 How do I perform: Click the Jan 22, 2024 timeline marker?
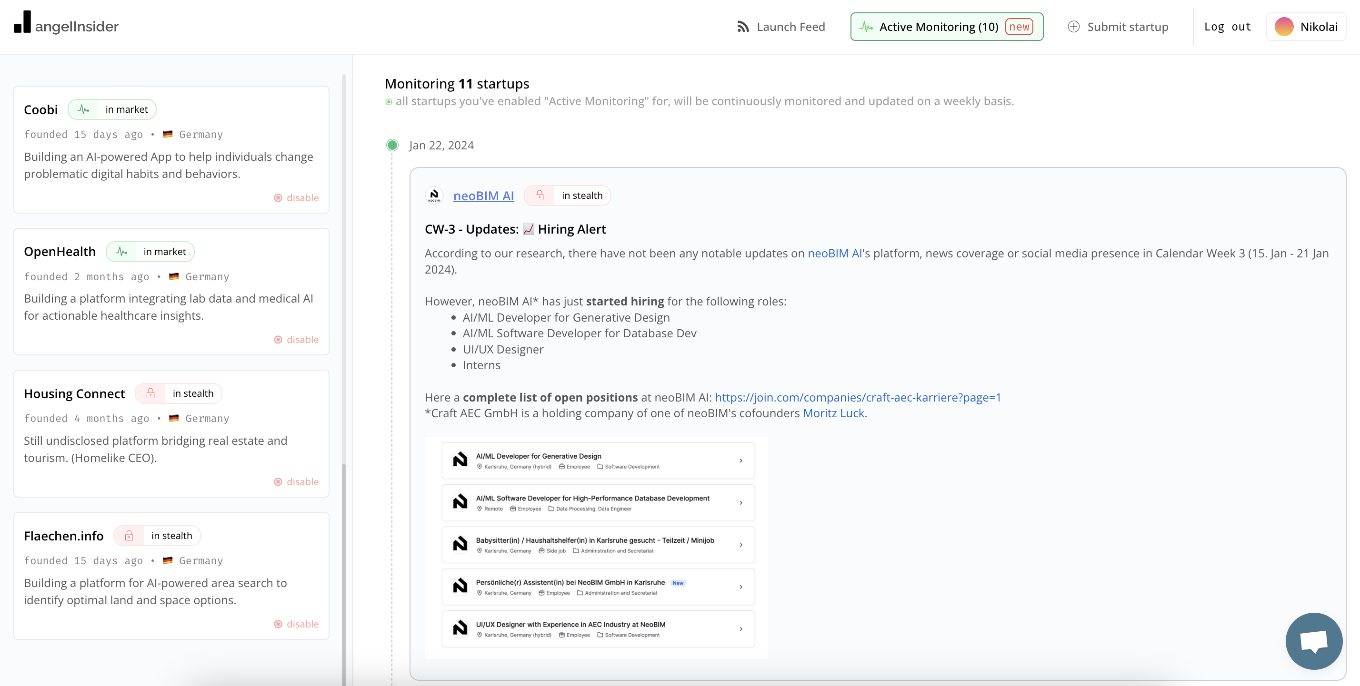(x=392, y=145)
